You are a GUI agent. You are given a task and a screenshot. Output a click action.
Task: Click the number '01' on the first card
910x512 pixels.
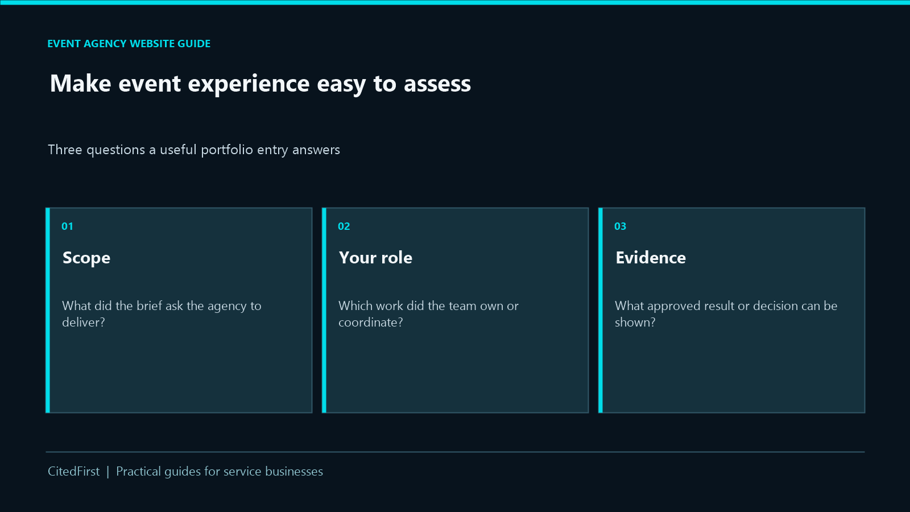67,226
